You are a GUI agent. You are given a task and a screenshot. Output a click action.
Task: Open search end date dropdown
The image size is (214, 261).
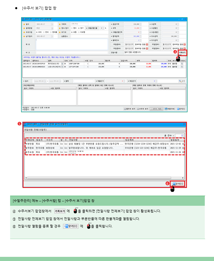pyautogui.click(x=60, y=81)
